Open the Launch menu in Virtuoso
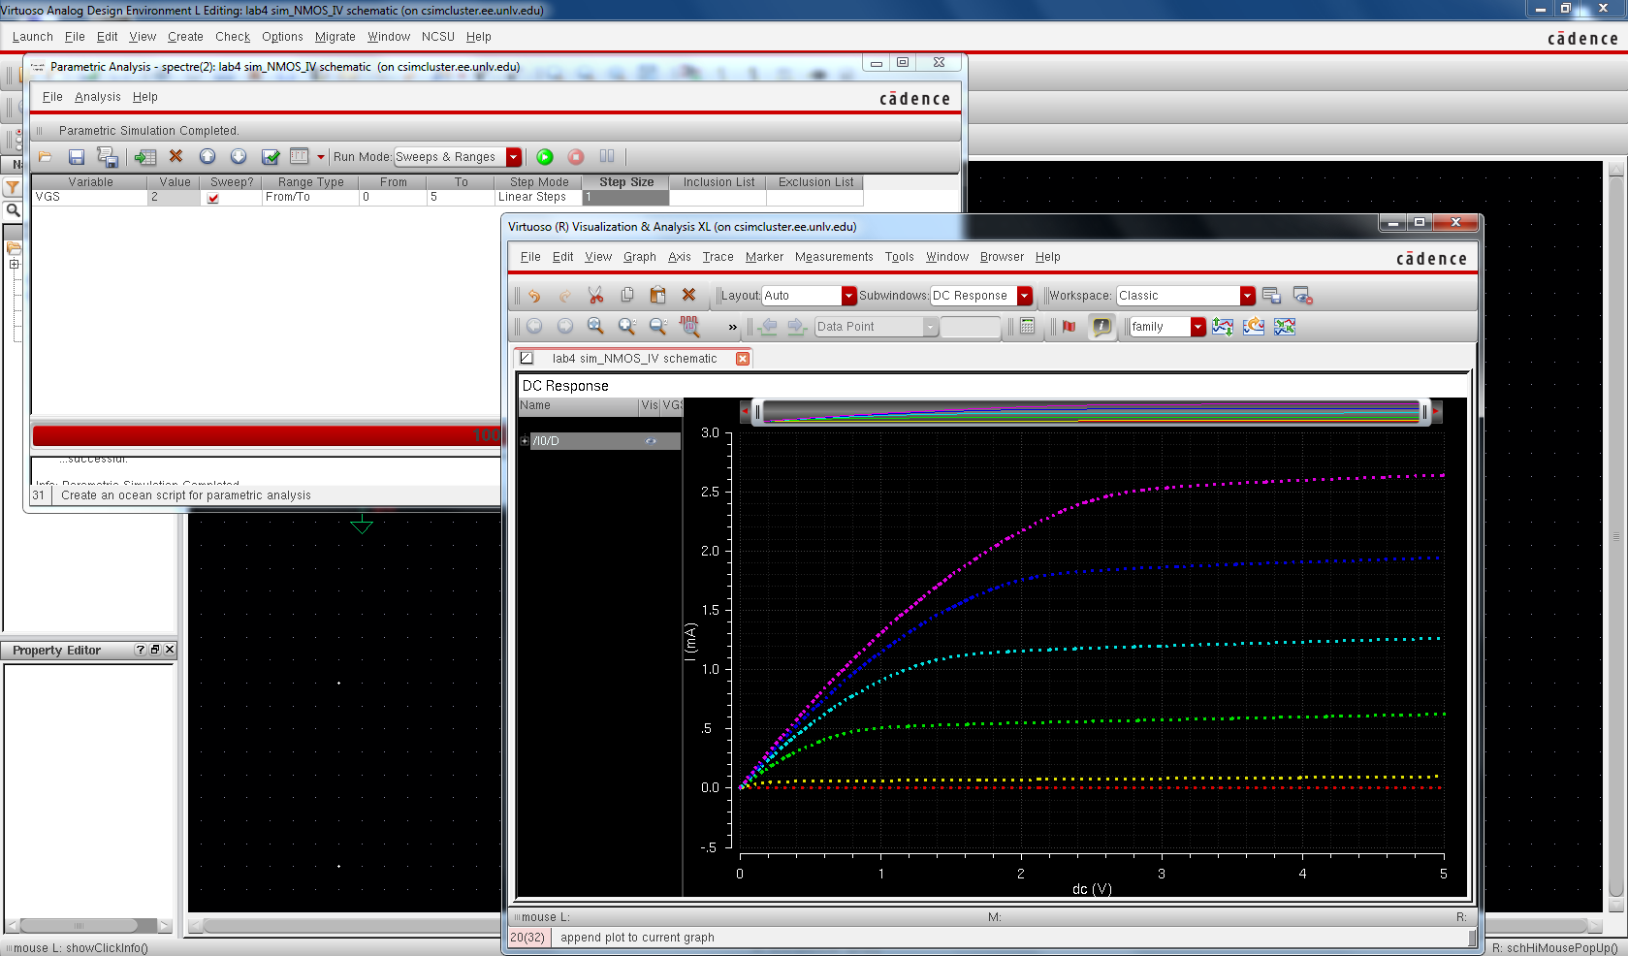 [32, 37]
